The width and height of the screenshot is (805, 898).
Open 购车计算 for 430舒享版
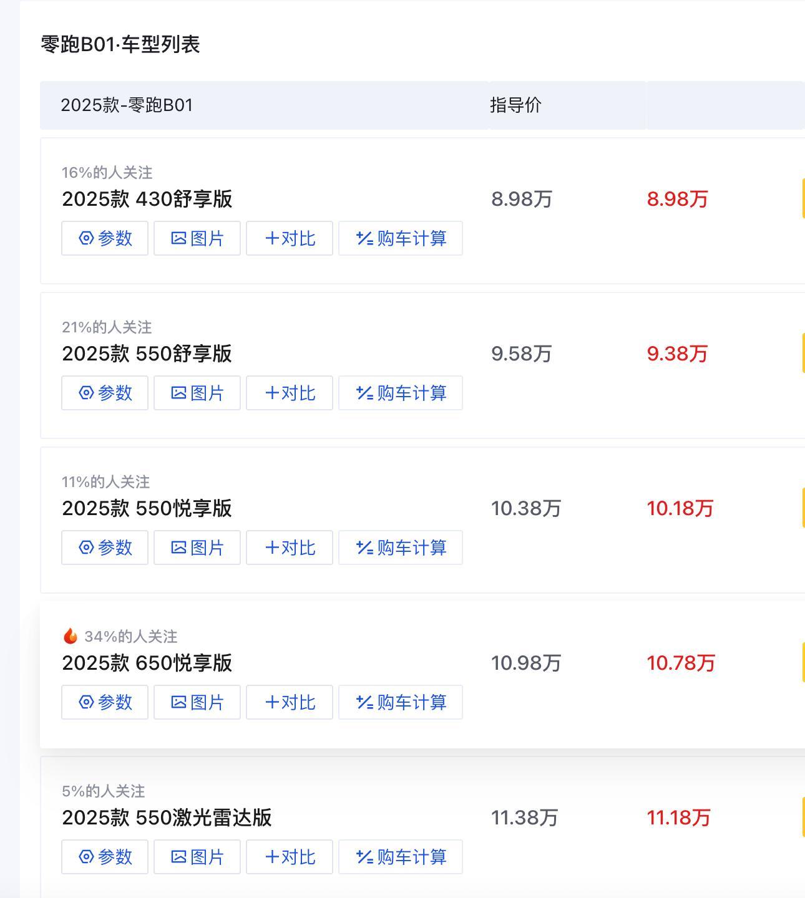pos(401,238)
